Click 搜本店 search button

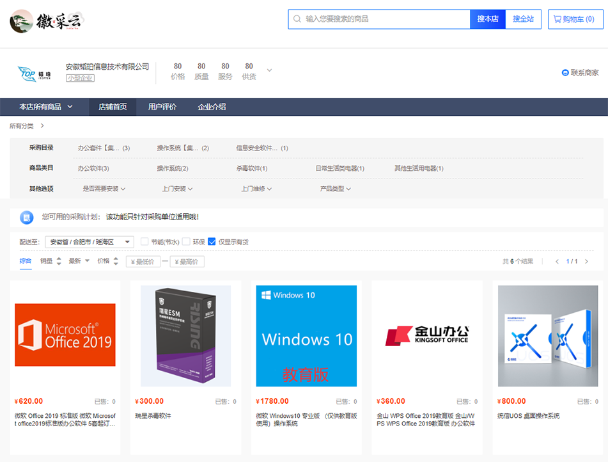coord(488,19)
